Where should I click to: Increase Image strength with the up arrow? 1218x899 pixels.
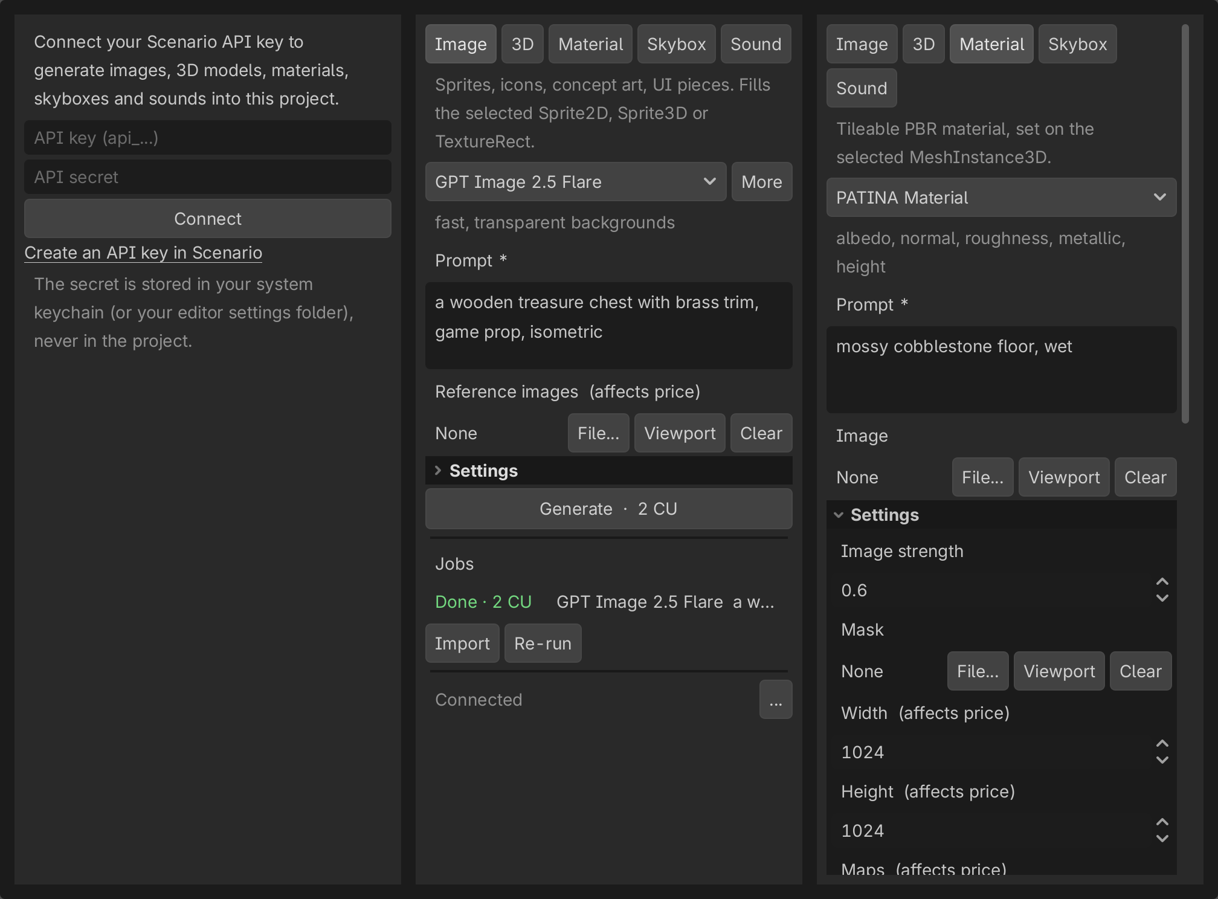[x=1162, y=582]
